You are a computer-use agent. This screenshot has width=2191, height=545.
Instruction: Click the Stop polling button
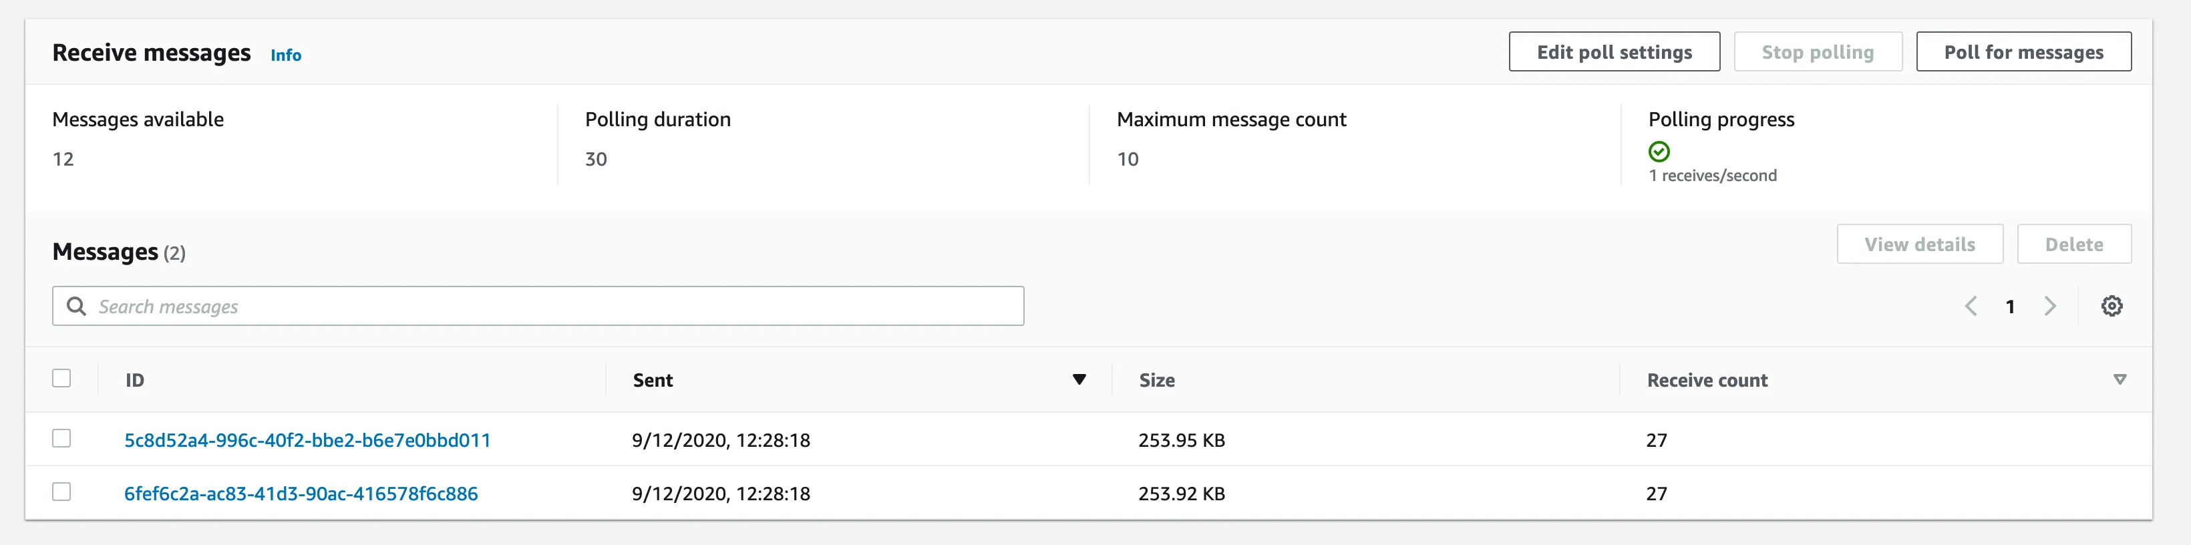pyautogui.click(x=1817, y=52)
